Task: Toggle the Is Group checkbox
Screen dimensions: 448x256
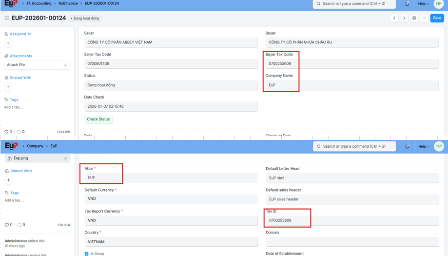Action: click(87, 254)
